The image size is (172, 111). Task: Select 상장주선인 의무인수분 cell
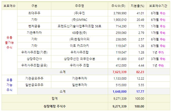80,59
